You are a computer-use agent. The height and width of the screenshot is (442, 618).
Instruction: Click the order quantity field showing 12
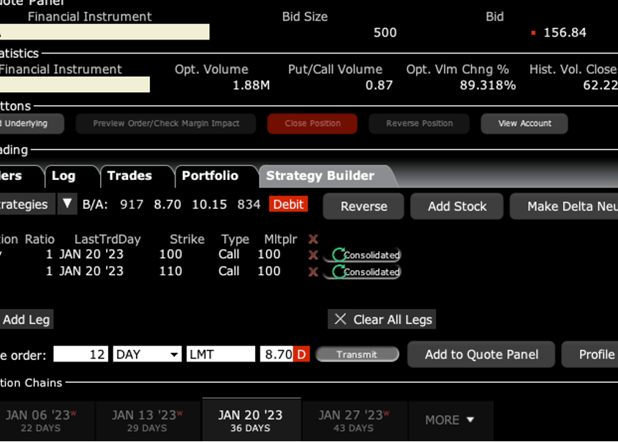[x=81, y=354]
